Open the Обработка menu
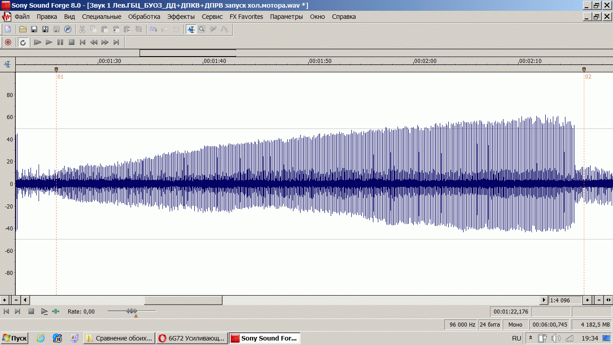Image resolution: width=613 pixels, height=345 pixels. [x=144, y=17]
